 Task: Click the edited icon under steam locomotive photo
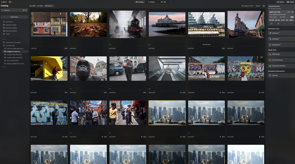(x=110, y=45)
